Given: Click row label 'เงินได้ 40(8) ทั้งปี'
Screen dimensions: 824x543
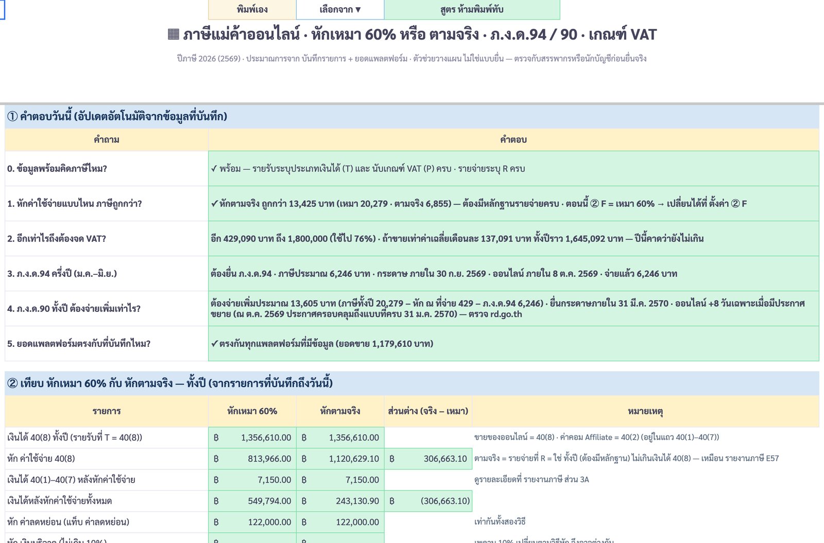Looking at the screenshot, I should (107, 437).
